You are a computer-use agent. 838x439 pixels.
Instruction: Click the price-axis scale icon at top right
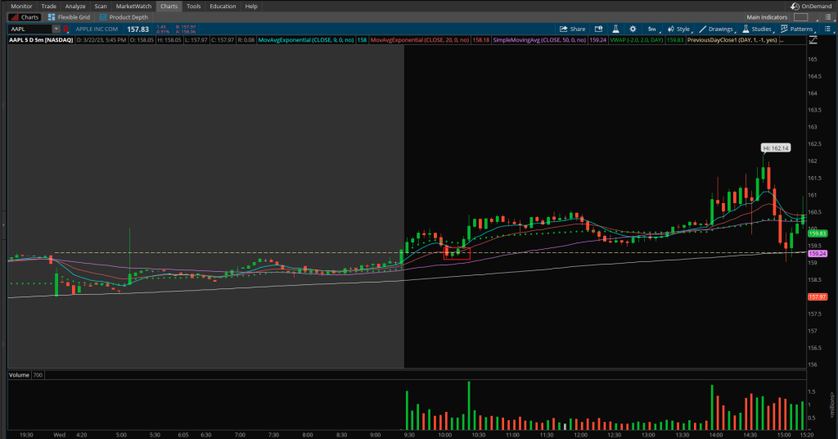[813, 40]
